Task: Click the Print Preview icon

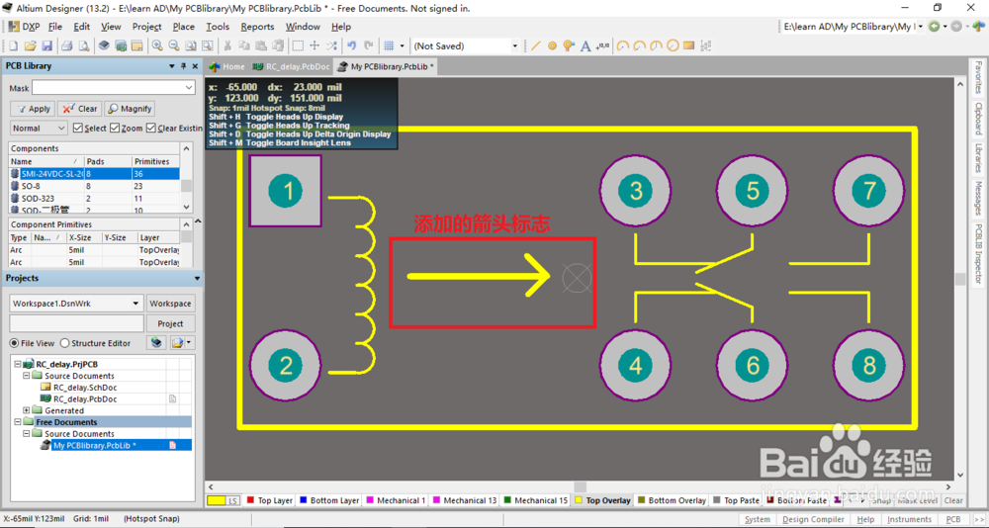Action: click(84, 46)
